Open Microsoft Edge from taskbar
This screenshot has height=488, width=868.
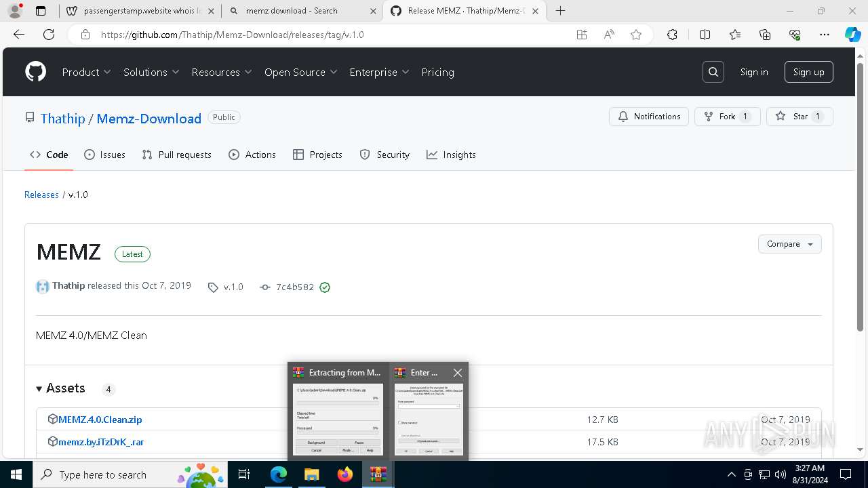click(279, 474)
